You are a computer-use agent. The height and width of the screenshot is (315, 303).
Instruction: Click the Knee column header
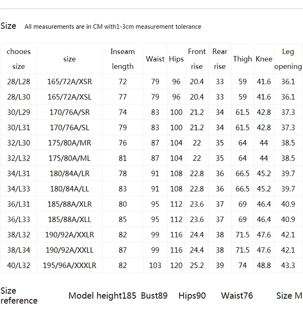[x=264, y=59]
